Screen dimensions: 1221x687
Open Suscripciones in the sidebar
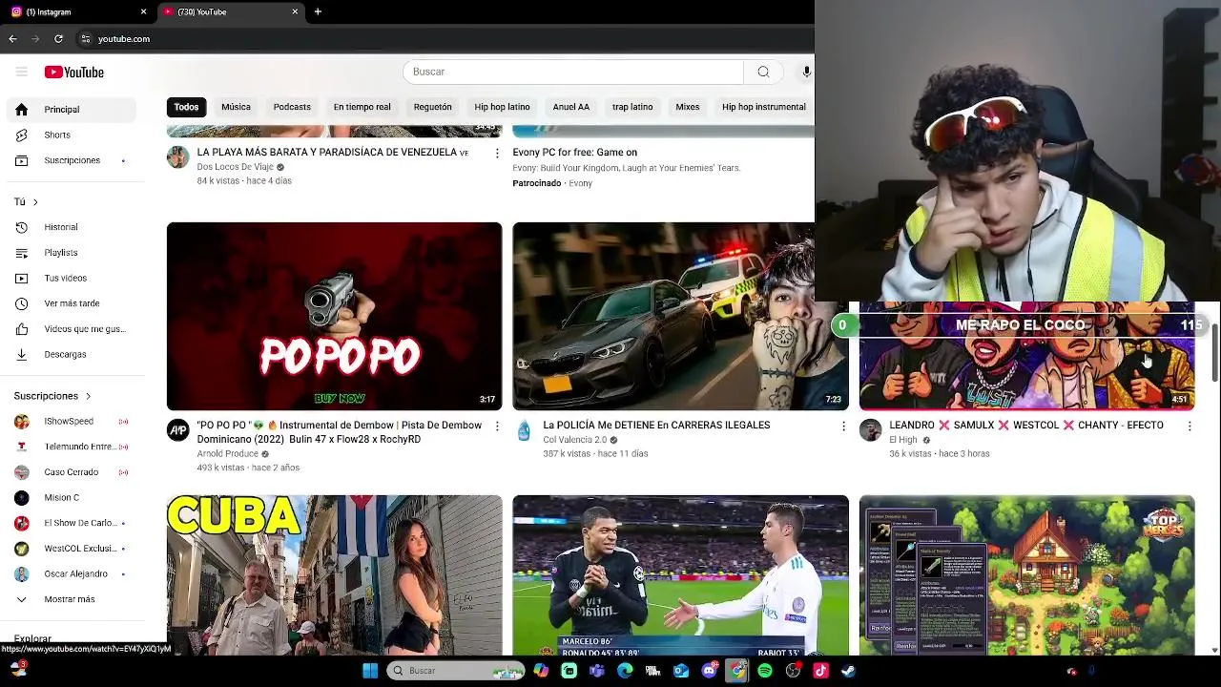72,160
